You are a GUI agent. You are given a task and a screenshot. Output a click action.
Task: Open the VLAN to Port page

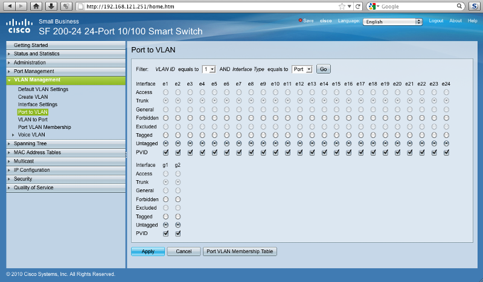click(33, 120)
